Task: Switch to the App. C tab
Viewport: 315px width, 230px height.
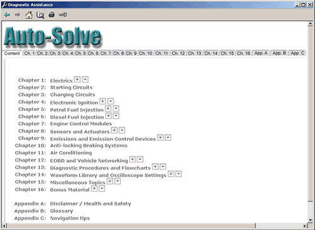Action: 297,53
